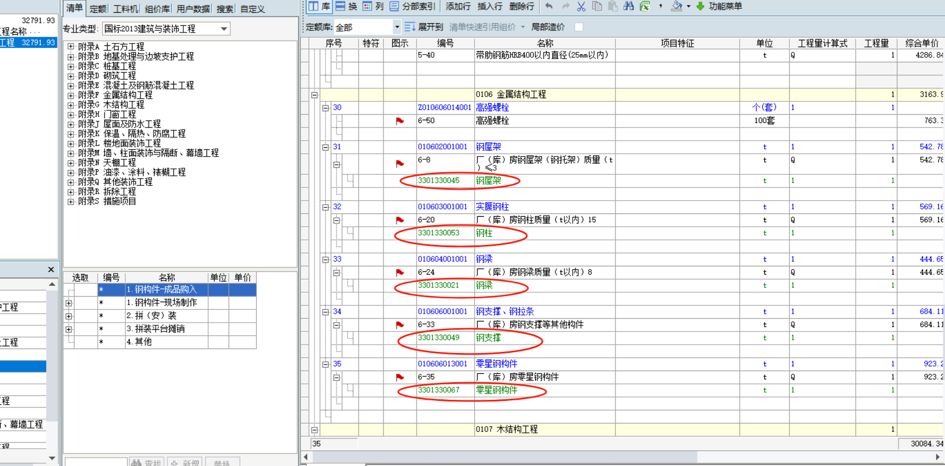The image size is (945, 466).
Task: Expand 附录F 金属结构工程 node
Action: 71,95
